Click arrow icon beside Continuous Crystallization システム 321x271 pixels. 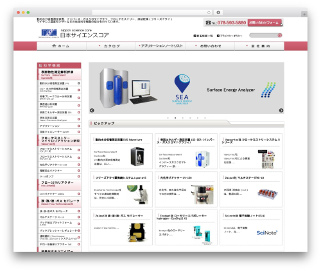(79, 237)
